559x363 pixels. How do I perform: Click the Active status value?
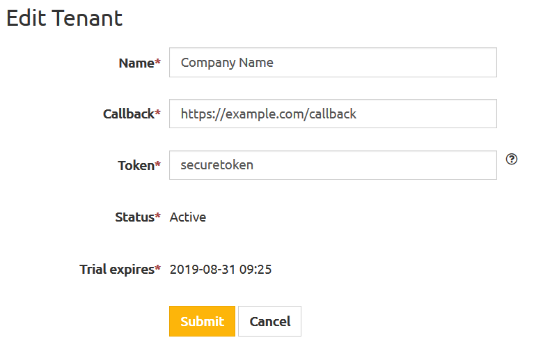click(x=188, y=217)
